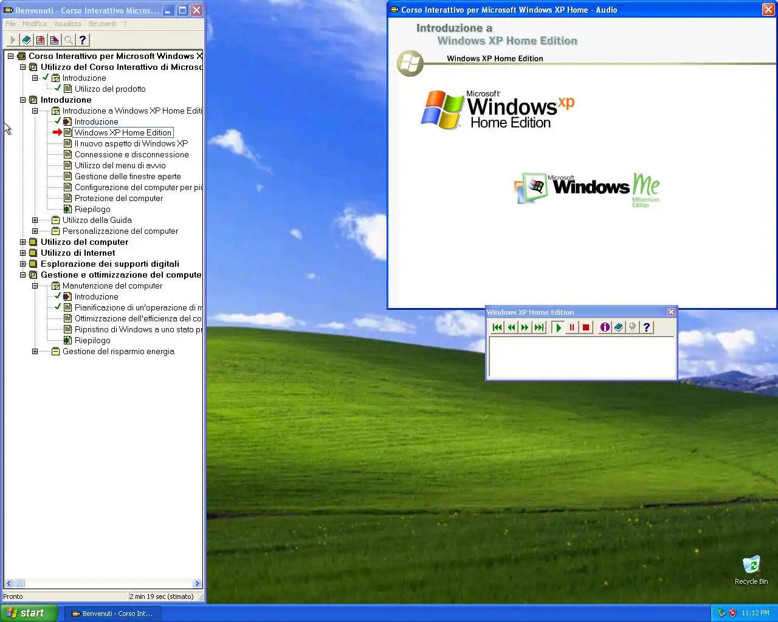This screenshot has height=622, width=778.
Task: Open Utilizzo del menu di avvio lesson
Action: click(x=120, y=165)
